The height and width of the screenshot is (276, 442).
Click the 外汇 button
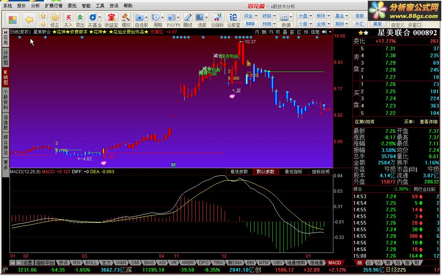coord(359,24)
